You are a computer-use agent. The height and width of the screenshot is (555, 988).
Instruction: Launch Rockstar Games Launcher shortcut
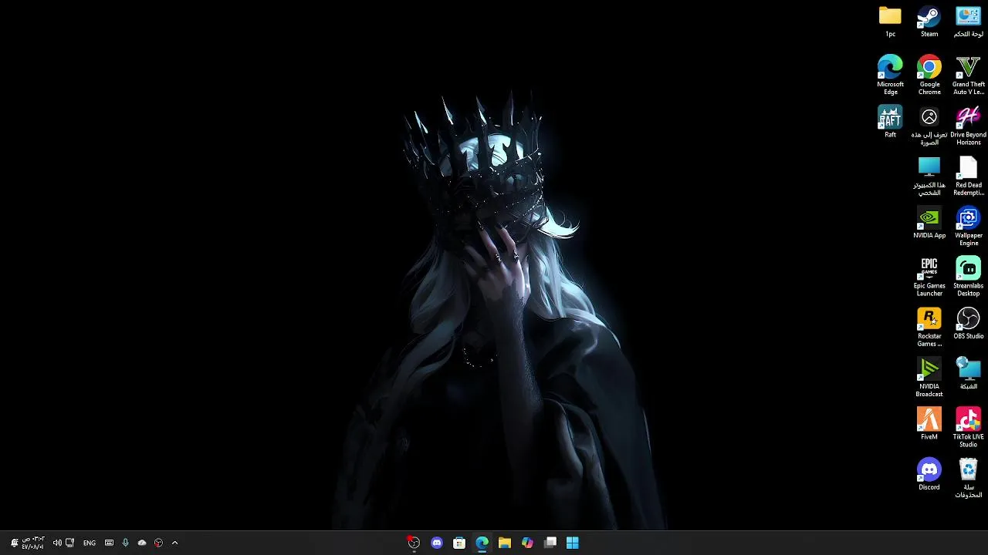click(x=929, y=327)
